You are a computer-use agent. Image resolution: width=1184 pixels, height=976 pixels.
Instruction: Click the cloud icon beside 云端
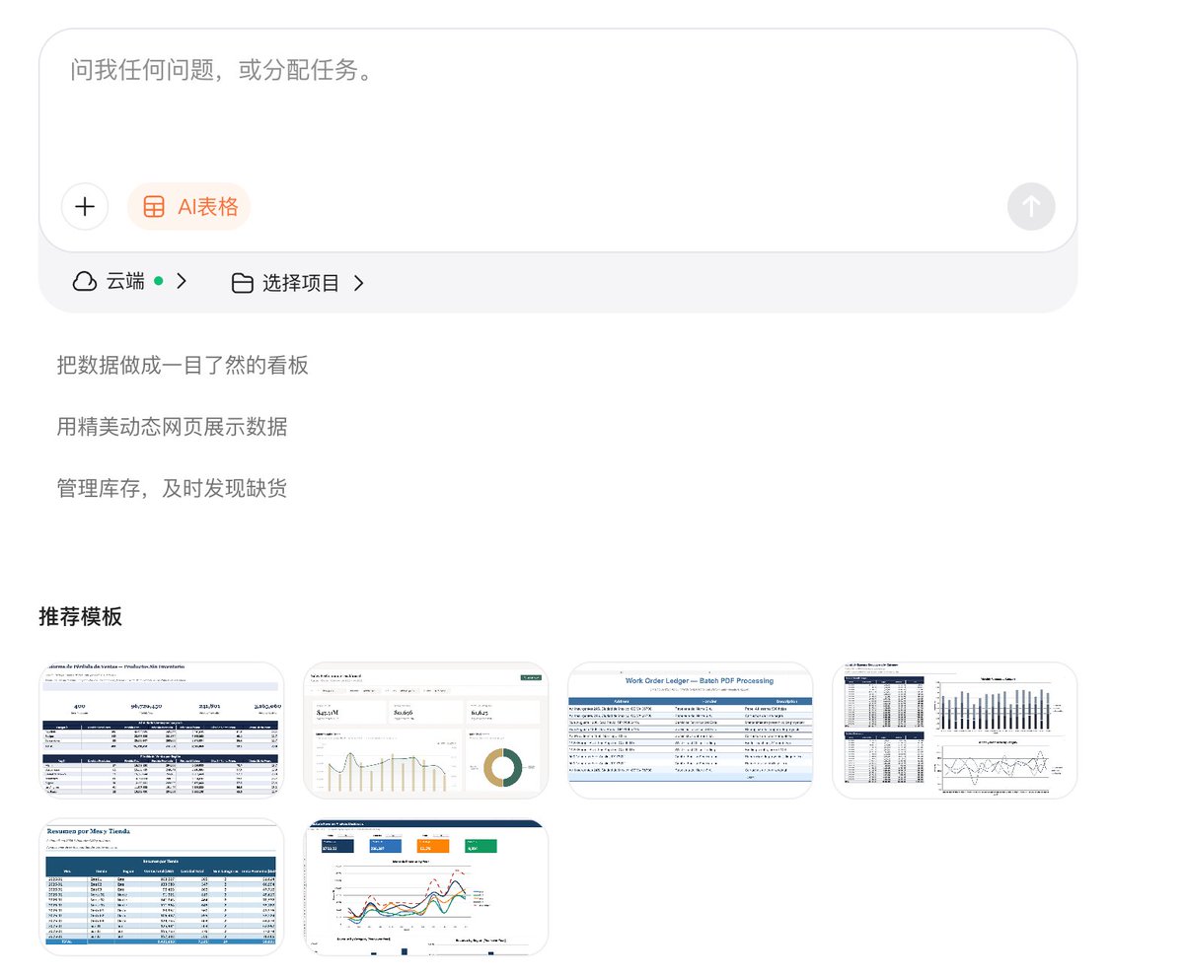[85, 282]
